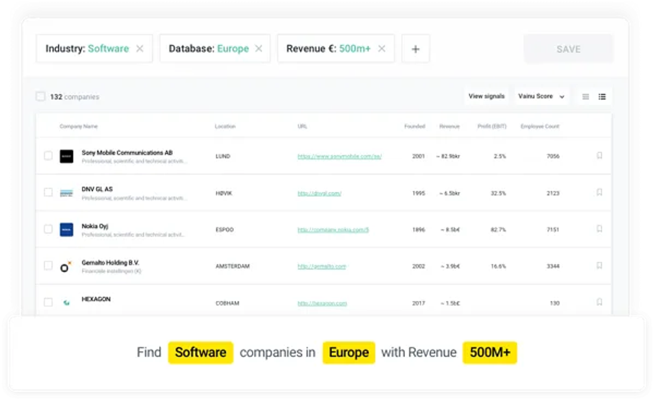The height and width of the screenshot is (400, 653).
Task: Open Gemalto Holding B.V. company name
Action: coord(110,263)
